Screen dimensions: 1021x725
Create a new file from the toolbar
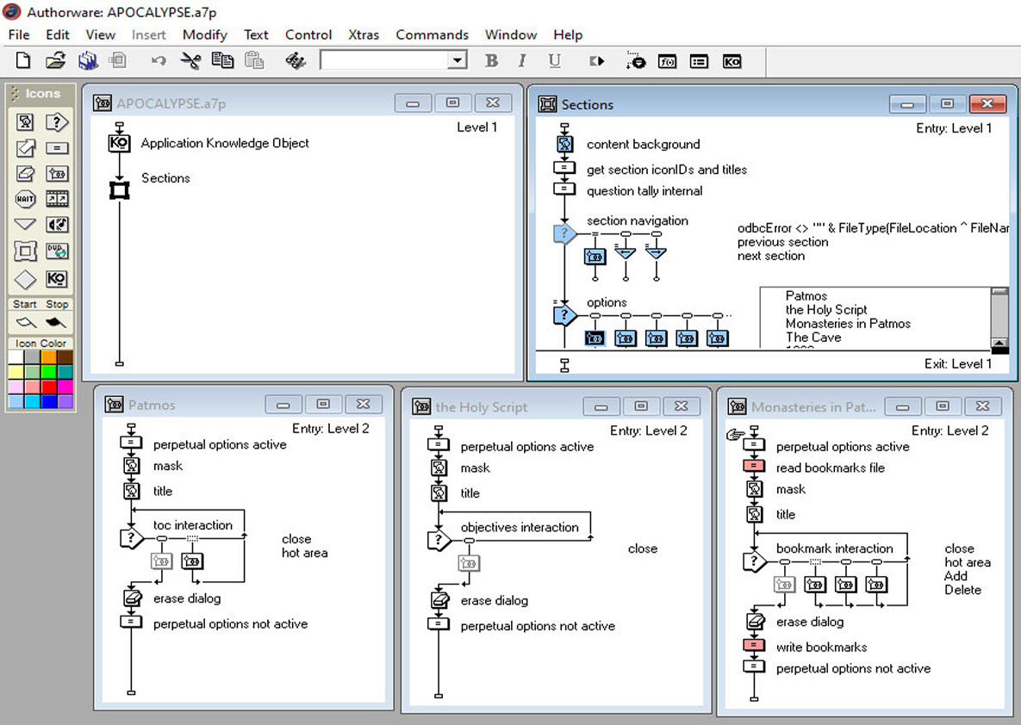(22, 61)
